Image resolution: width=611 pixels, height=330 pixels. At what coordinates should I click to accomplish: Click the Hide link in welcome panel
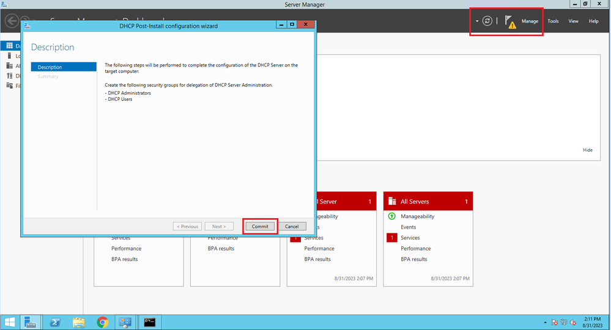tap(587, 150)
